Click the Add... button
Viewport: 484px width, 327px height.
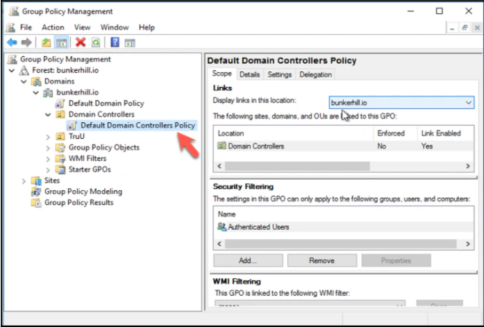(x=248, y=260)
